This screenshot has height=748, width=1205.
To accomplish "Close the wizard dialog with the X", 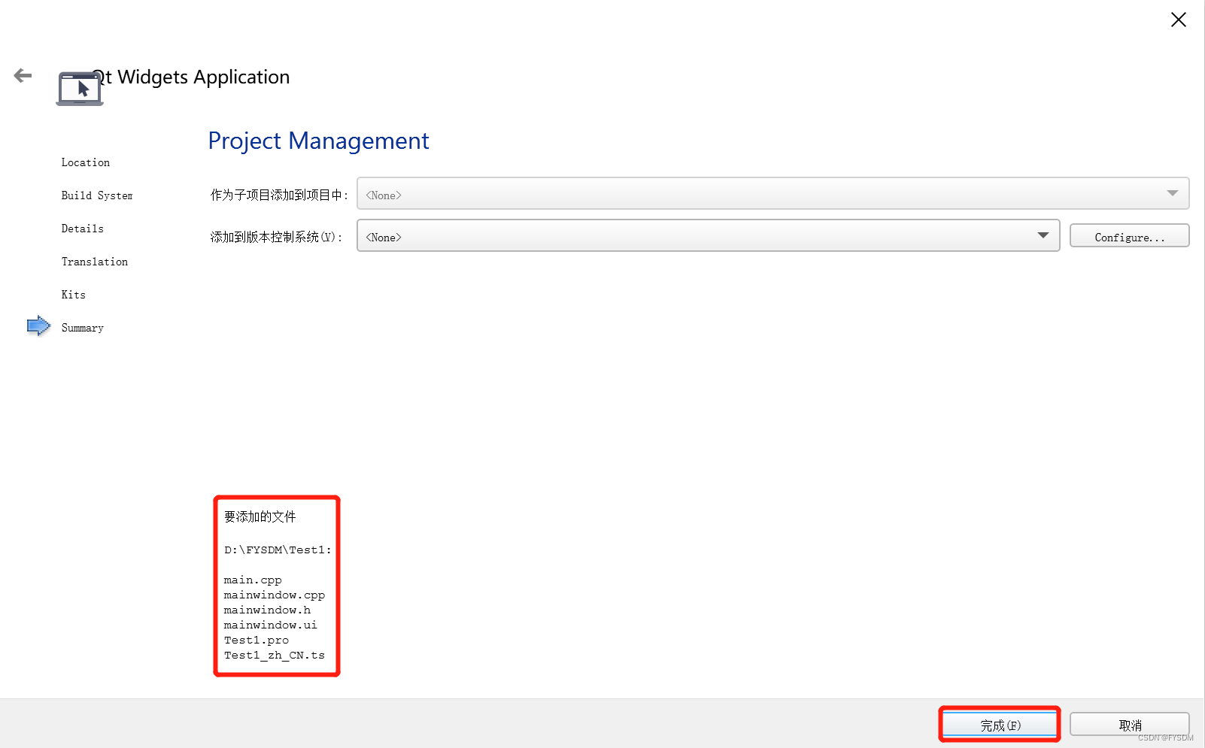I will [1179, 20].
